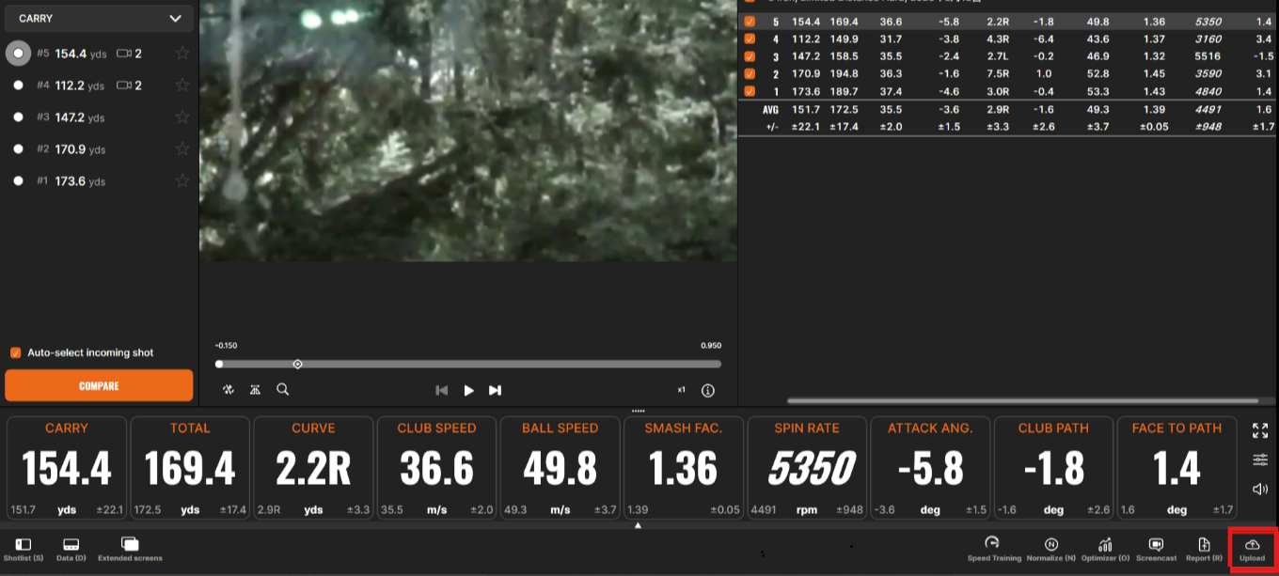Open the Shotlist (S) panel
The width and height of the screenshot is (1279, 576).
pyautogui.click(x=24, y=550)
